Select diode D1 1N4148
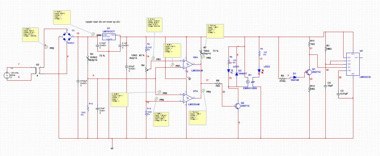This screenshot has height=156, width=380. tap(294, 77)
